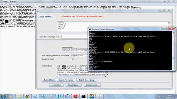
Task: Open the colored squares taskbar app
Action: [x=92, y=97]
